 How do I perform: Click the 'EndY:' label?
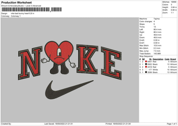click(142, 43)
